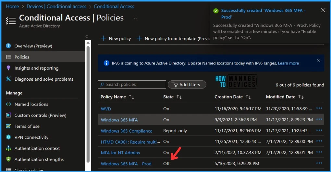Click the New policy button
Viewport: 331px width, 172px height.
[x=116, y=38]
